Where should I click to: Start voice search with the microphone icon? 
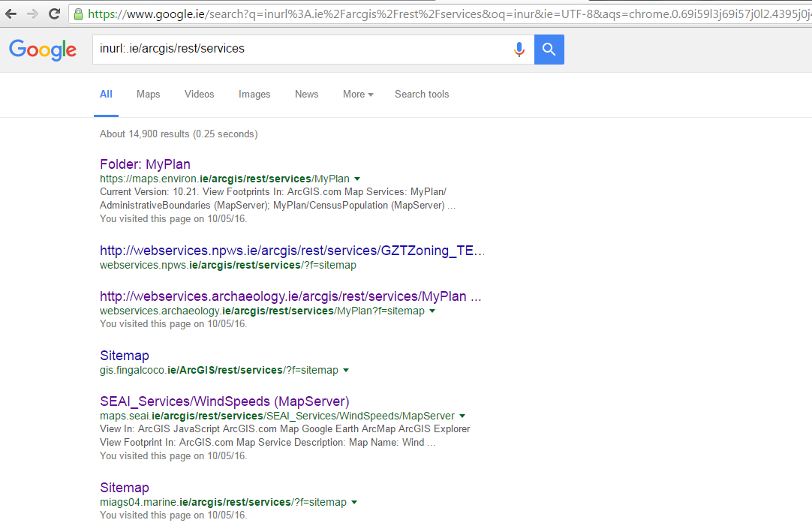coord(519,50)
